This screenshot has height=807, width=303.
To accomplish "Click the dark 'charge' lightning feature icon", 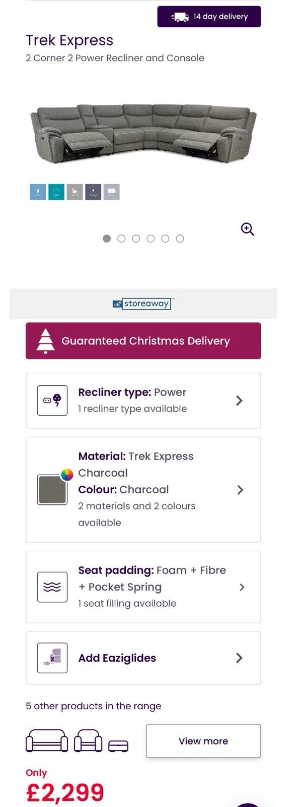I will click(x=93, y=192).
